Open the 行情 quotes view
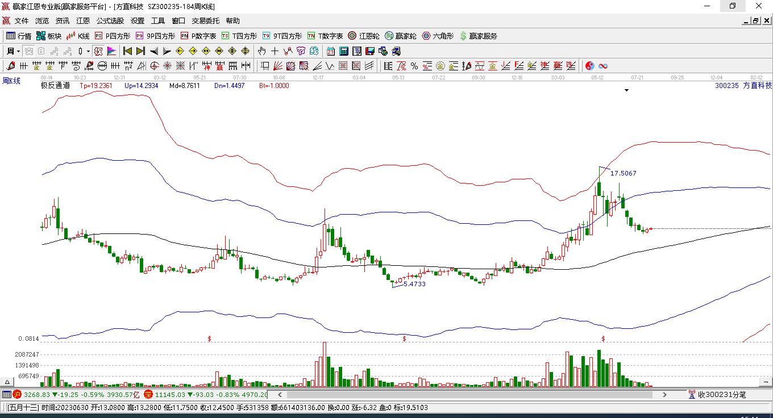The image size is (773, 418). click(x=19, y=36)
